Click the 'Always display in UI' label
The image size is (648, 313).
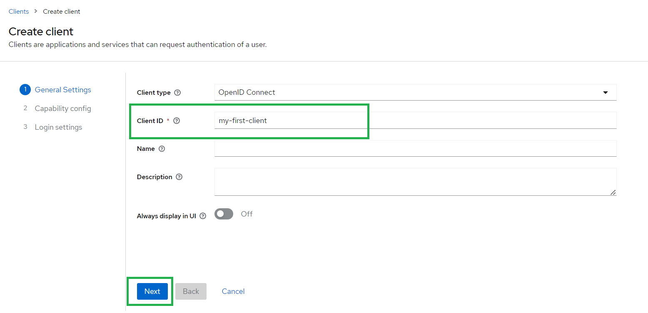[x=167, y=216]
